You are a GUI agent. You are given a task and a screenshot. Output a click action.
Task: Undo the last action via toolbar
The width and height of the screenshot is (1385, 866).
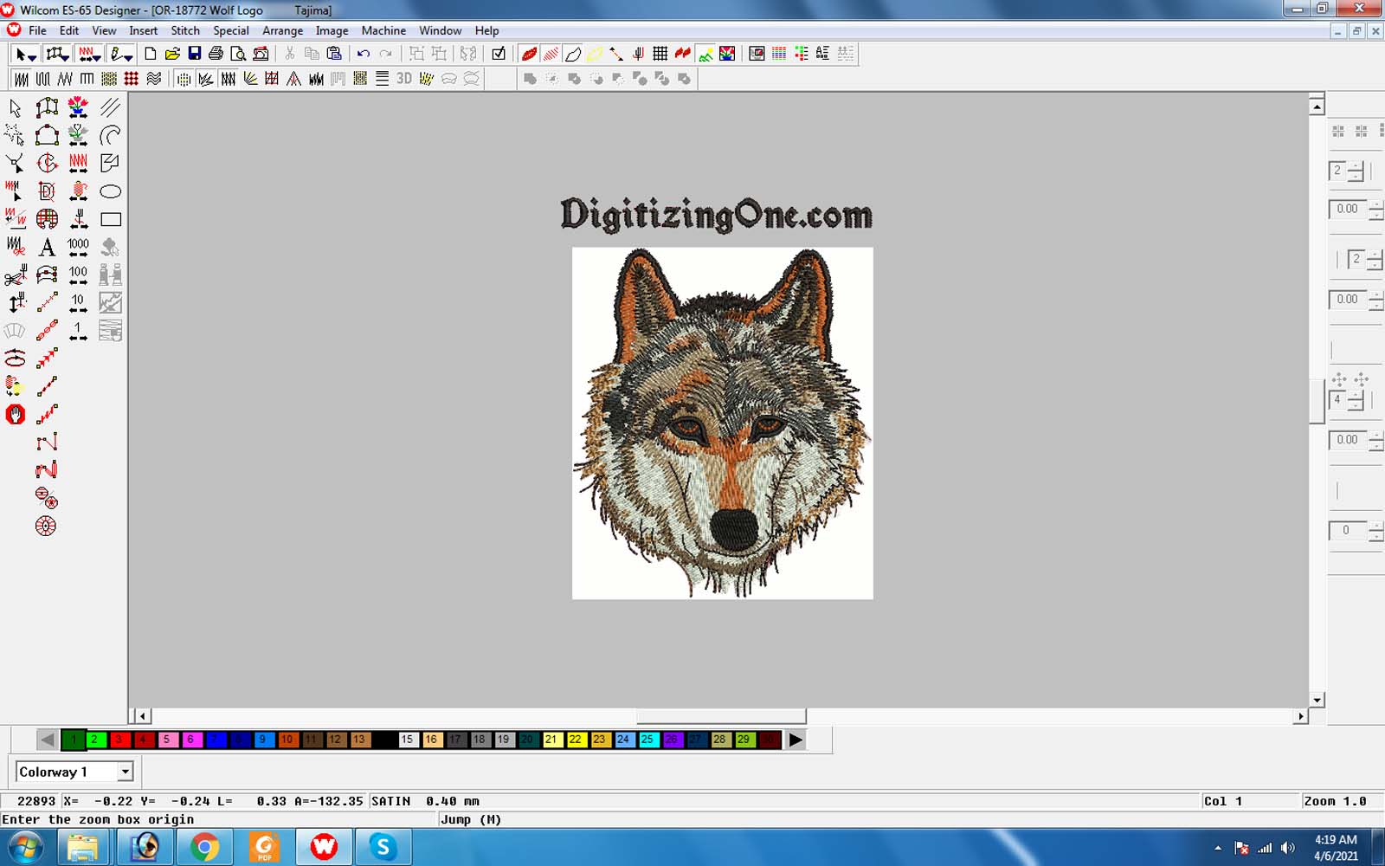pos(363,54)
